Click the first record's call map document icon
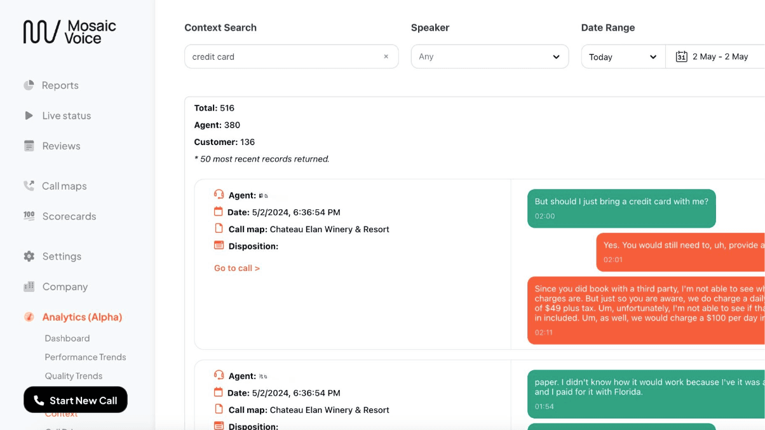765x430 pixels. pyautogui.click(x=219, y=228)
